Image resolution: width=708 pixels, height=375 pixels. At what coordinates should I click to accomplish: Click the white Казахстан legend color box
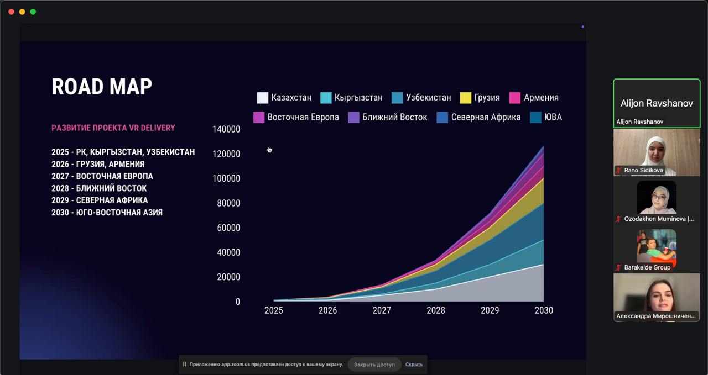click(x=263, y=98)
